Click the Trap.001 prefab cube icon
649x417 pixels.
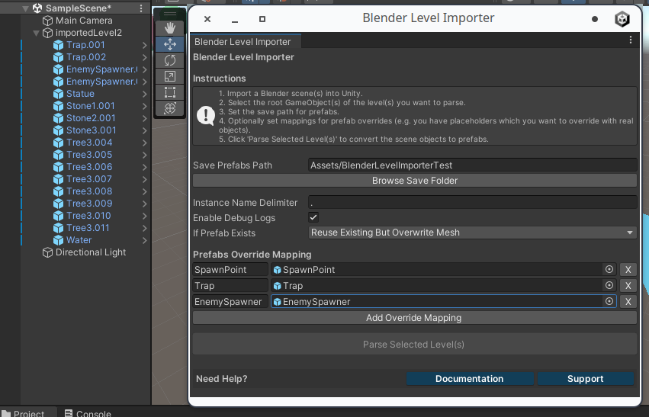(59, 45)
